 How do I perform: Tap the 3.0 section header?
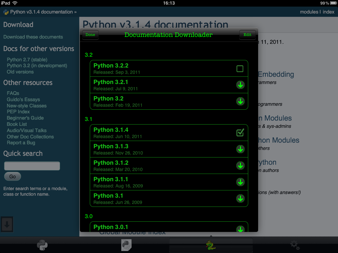coord(88,216)
